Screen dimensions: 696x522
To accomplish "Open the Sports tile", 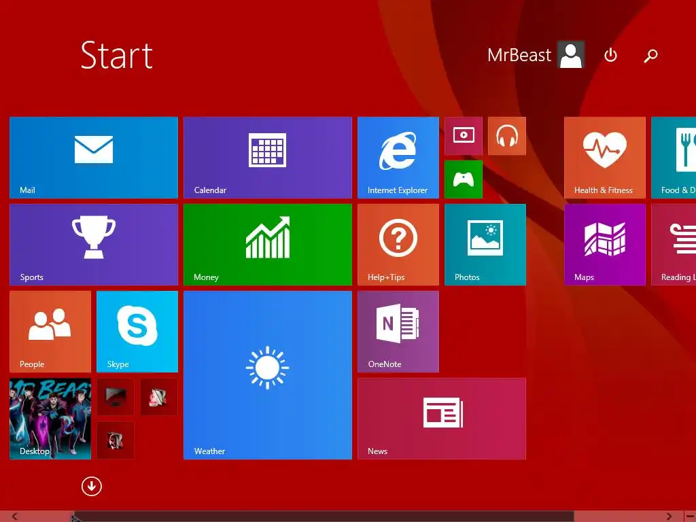I will (94, 245).
